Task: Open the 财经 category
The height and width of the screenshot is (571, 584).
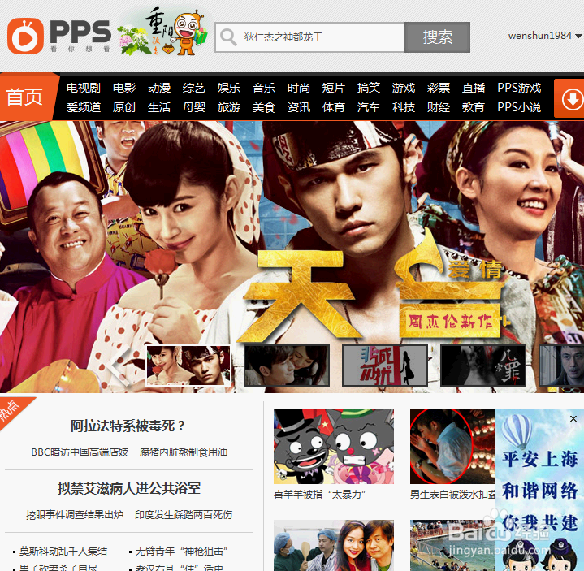Action: [439, 107]
